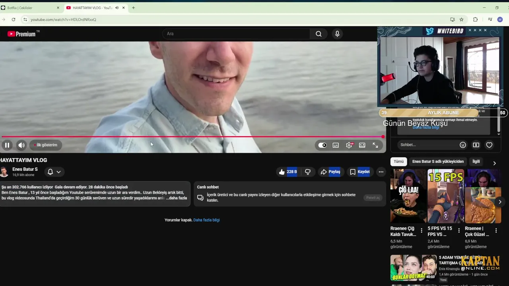Open the site info icon in the address bar
The image size is (509, 286).
click(x=25, y=19)
